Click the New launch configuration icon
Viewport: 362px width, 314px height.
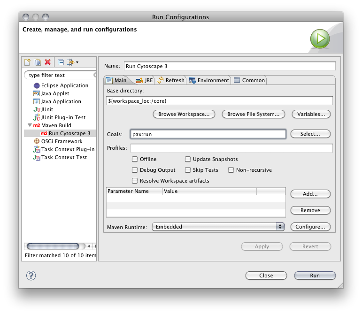pos(28,62)
